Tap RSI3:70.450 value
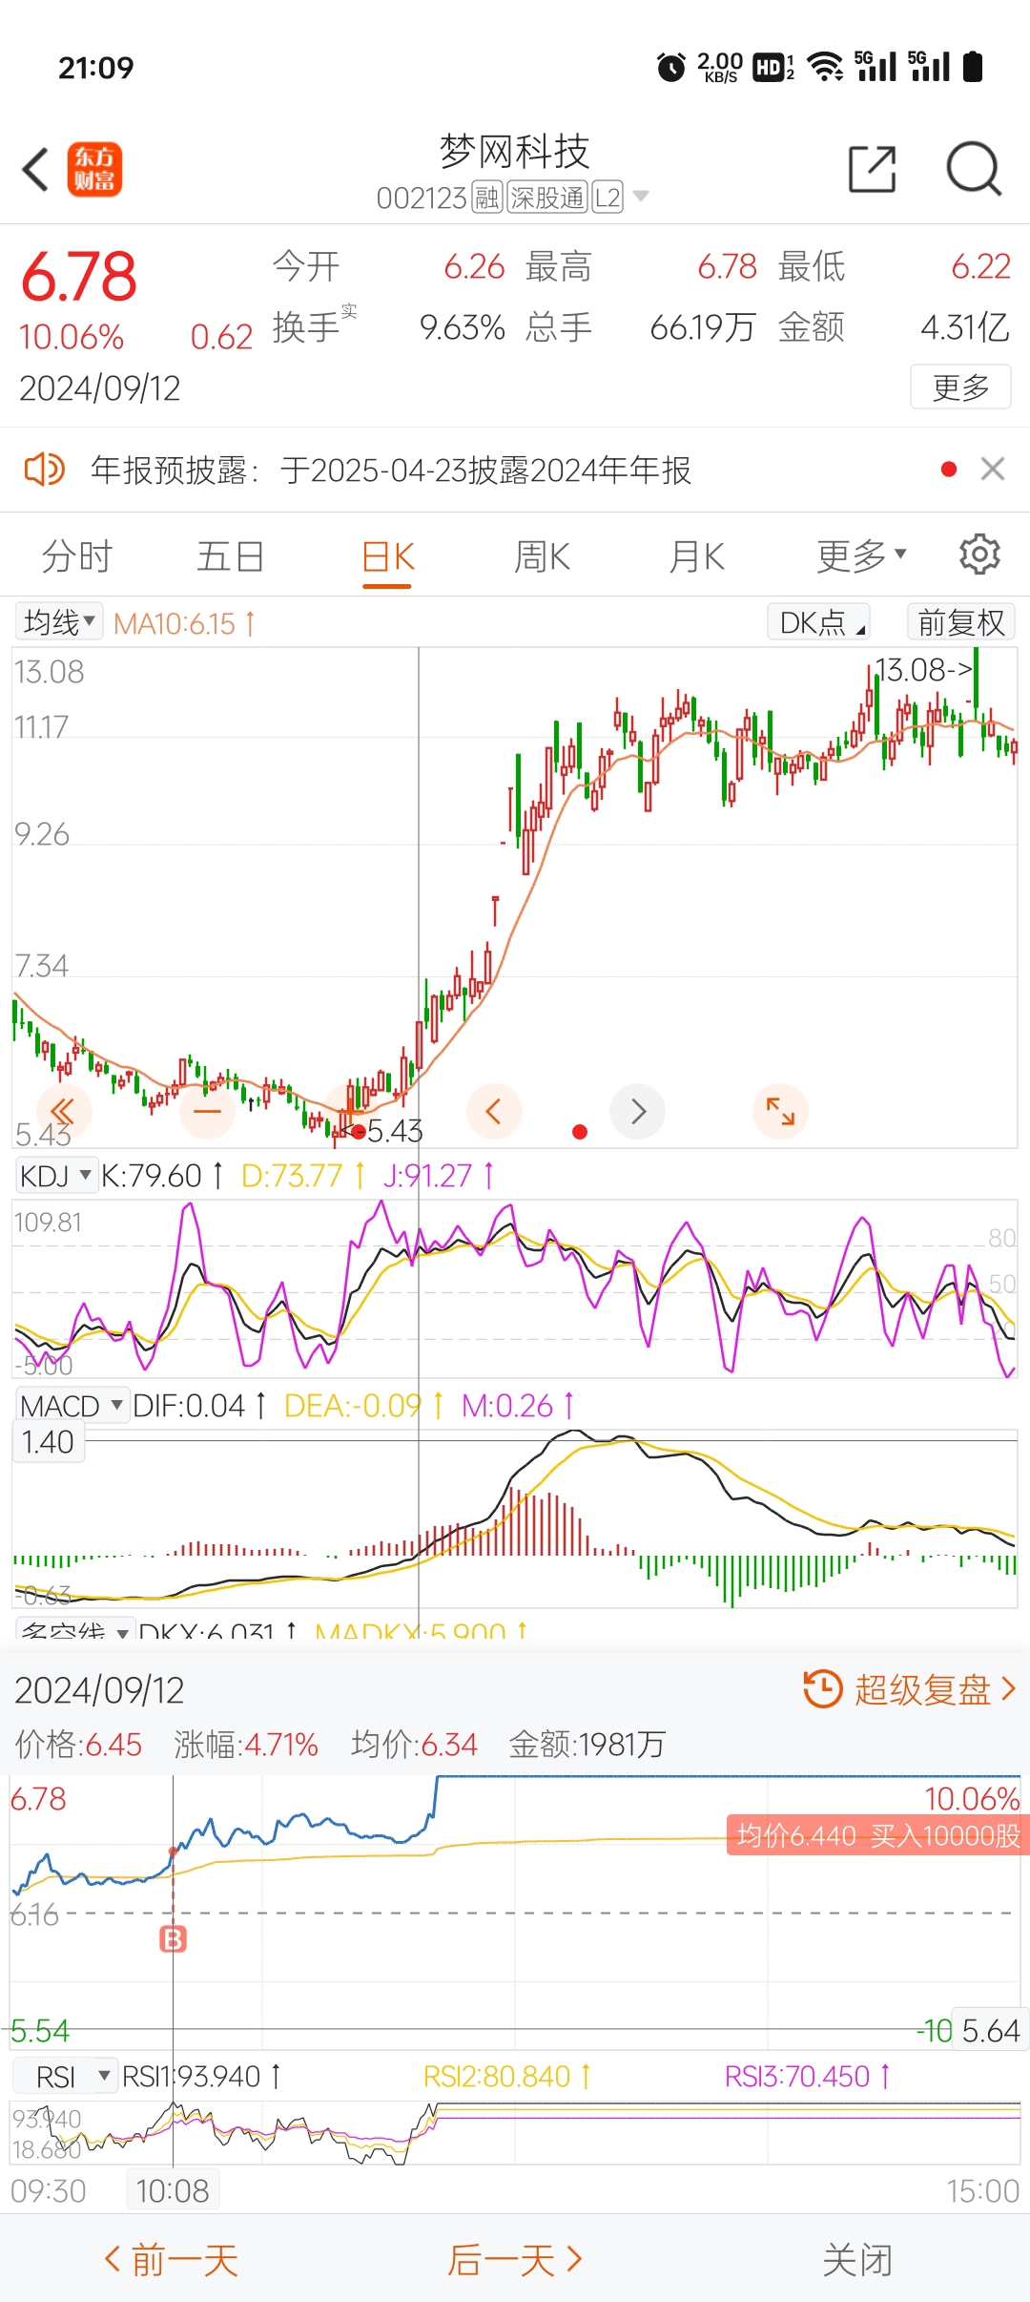The image size is (1030, 2302). tap(808, 2077)
